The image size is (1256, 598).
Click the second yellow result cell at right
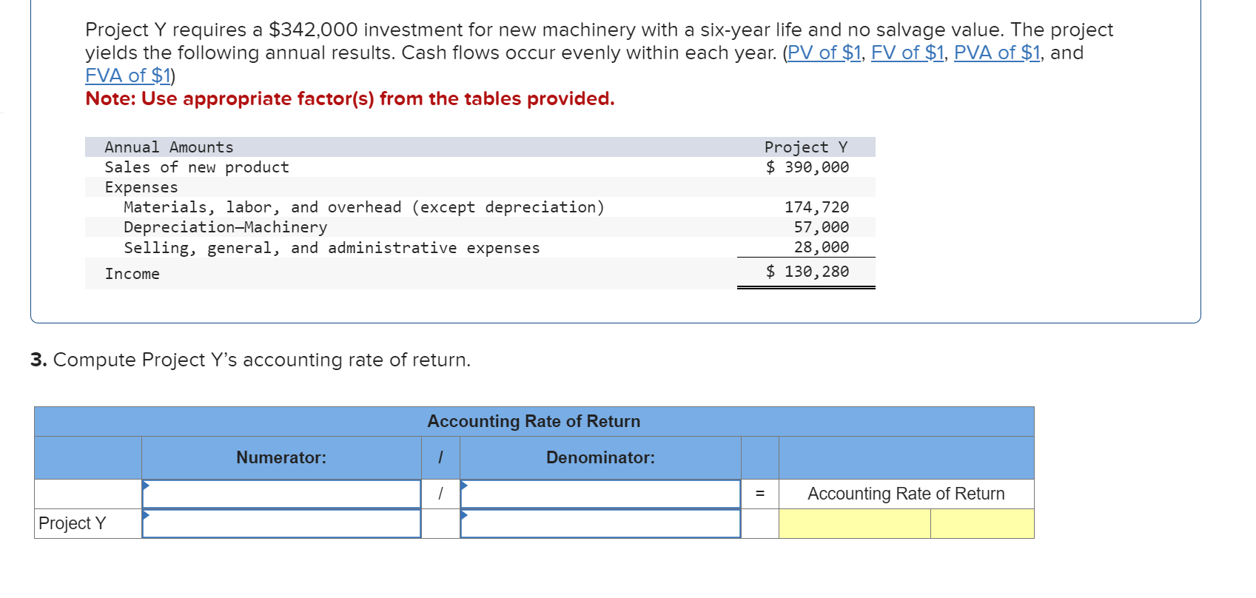[982, 523]
